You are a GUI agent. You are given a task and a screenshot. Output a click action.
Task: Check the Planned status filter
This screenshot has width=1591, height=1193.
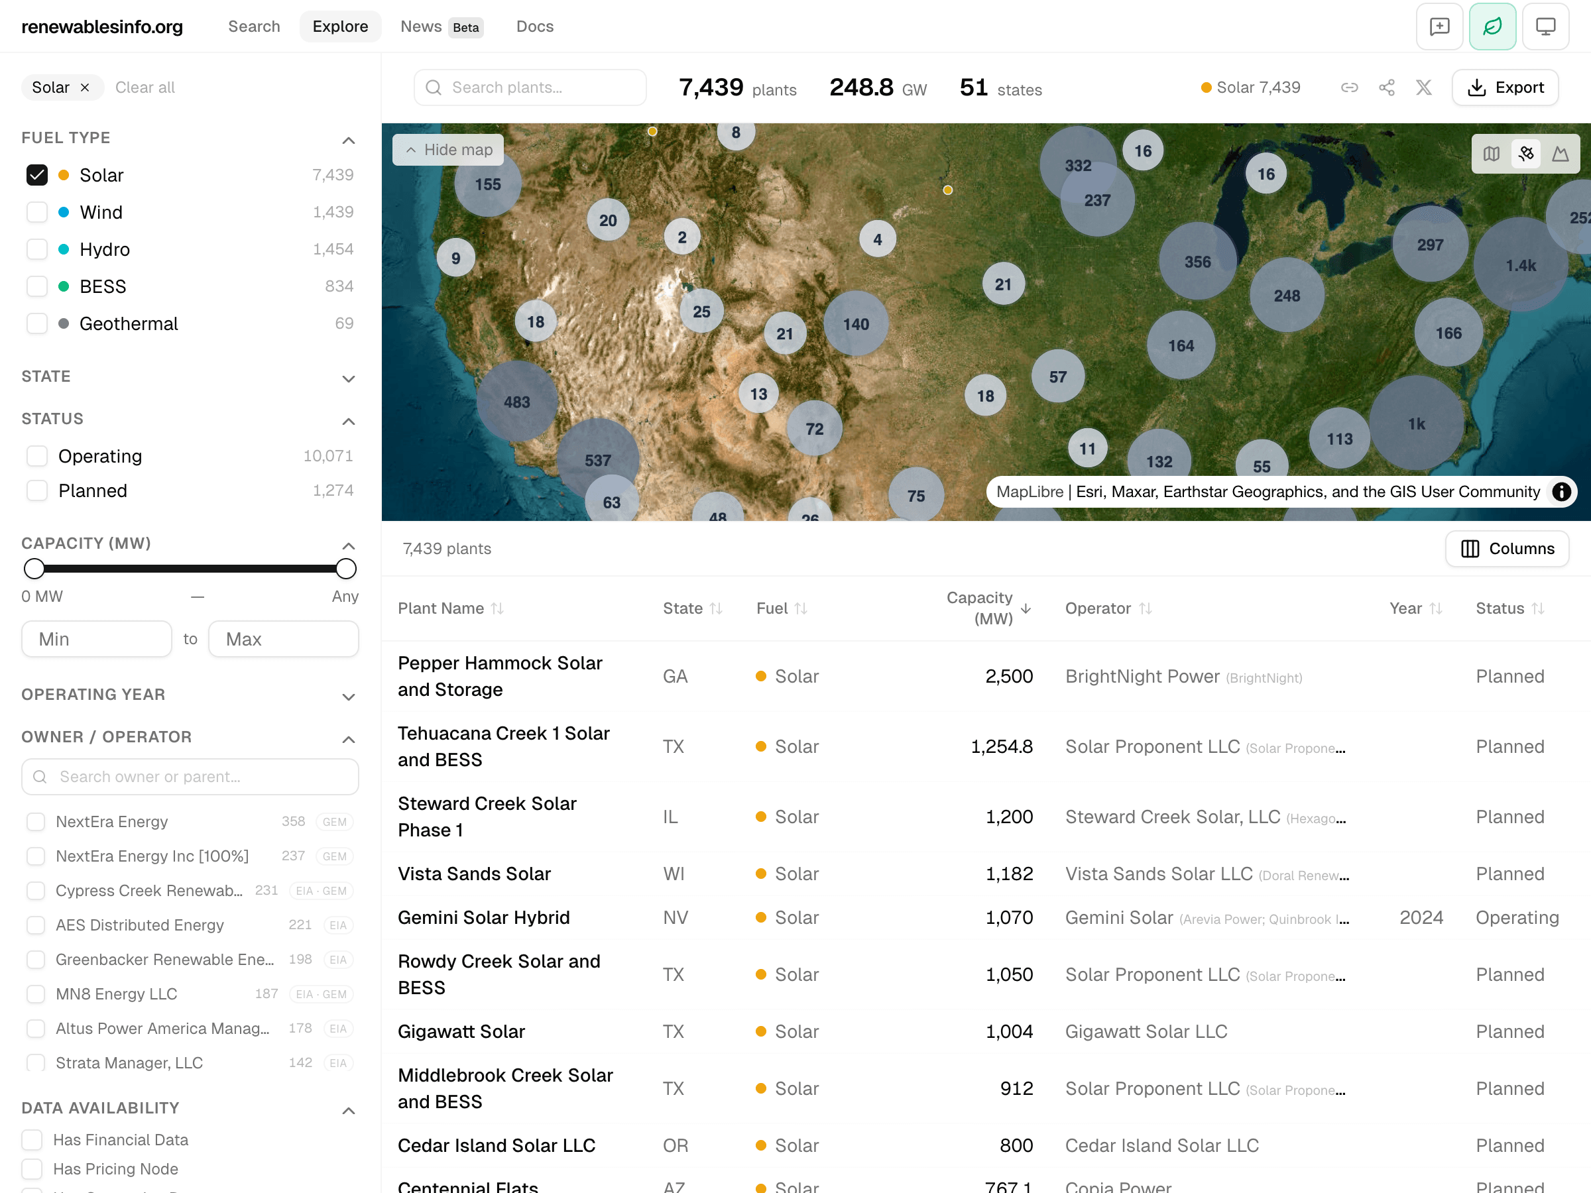(x=36, y=490)
